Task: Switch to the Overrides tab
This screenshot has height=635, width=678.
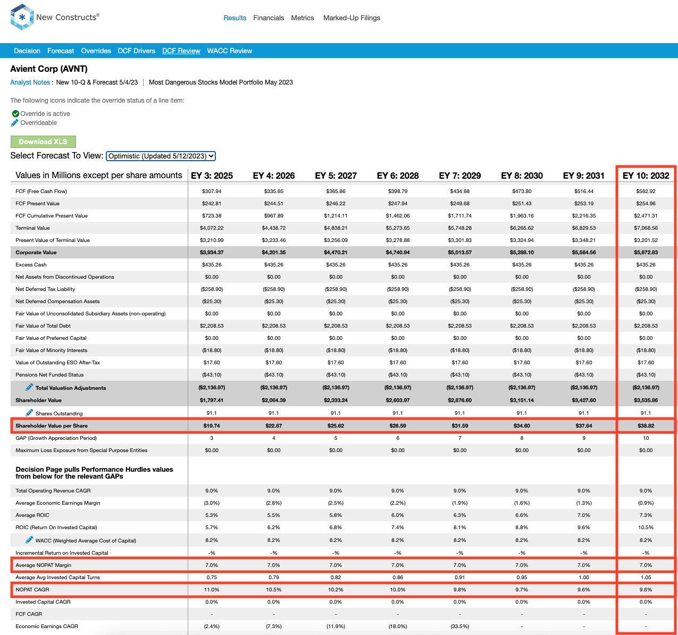Action: pos(96,51)
